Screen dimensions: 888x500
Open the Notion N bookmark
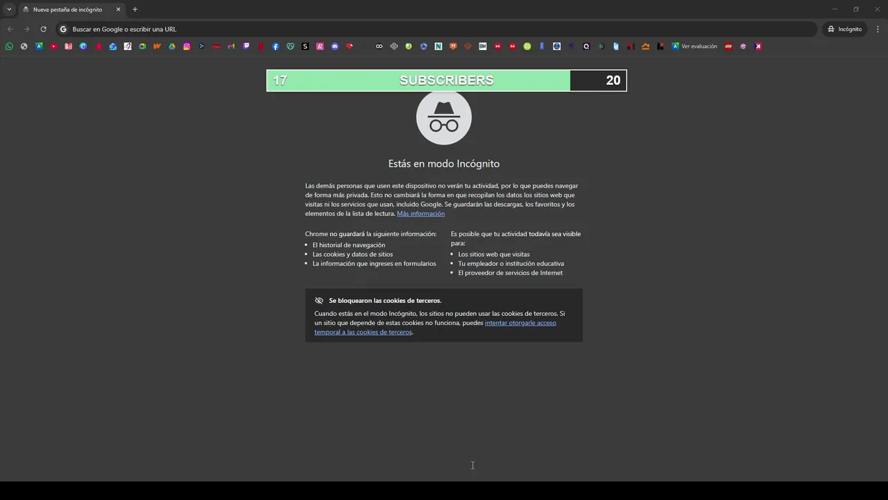click(438, 47)
